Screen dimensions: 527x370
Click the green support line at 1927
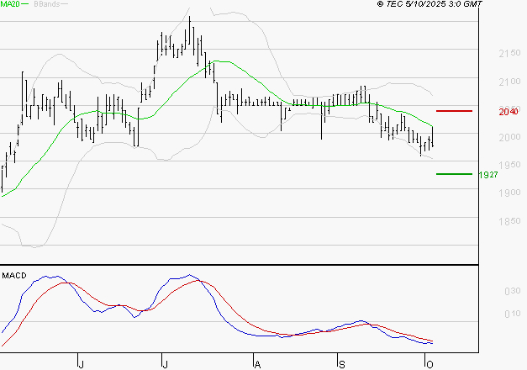(x=454, y=174)
